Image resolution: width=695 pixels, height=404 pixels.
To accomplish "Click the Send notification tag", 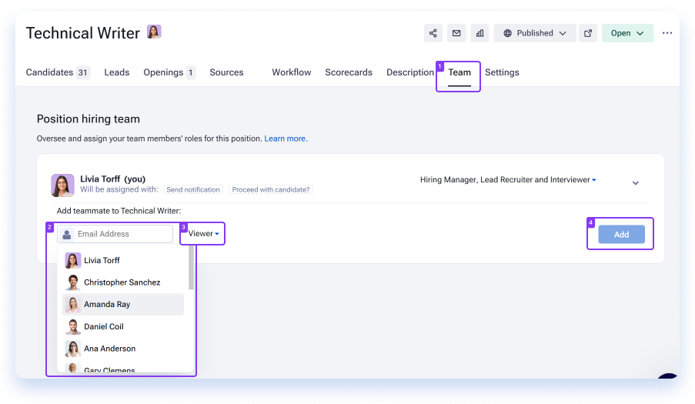I will coord(193,189).
